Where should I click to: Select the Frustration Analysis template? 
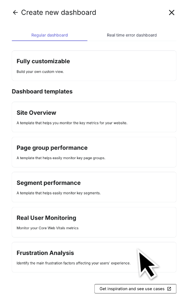coord(94,257)
